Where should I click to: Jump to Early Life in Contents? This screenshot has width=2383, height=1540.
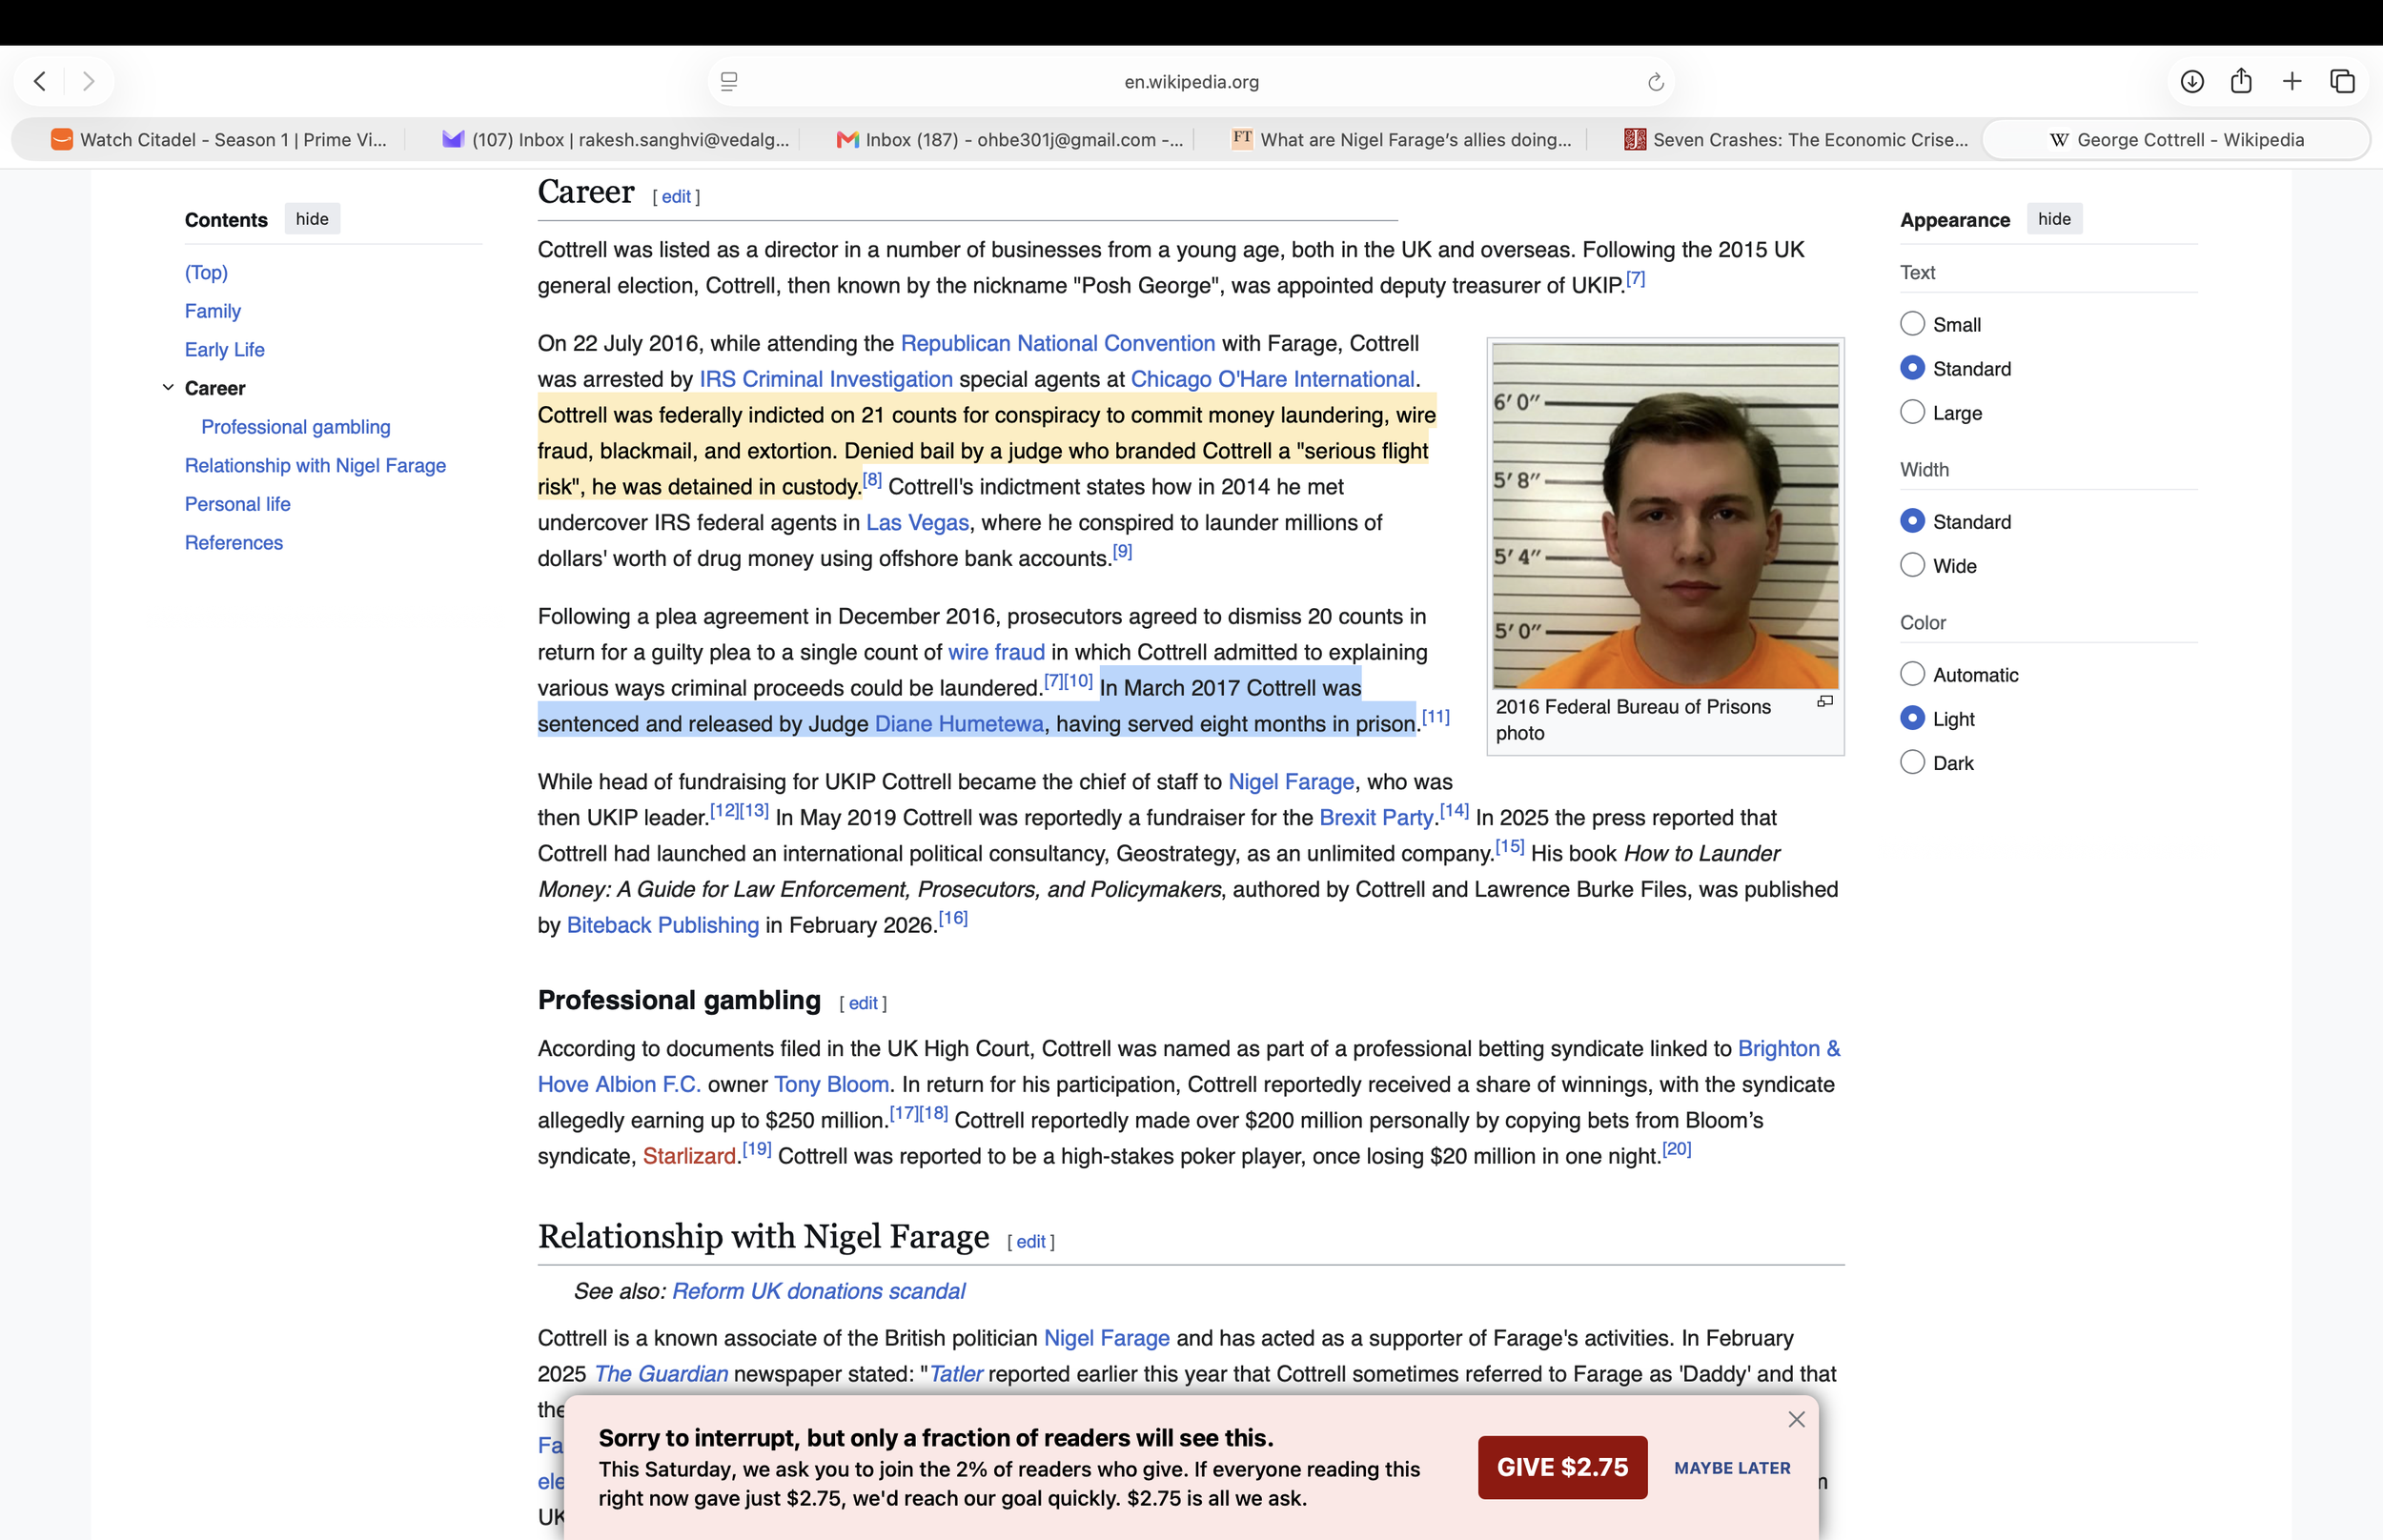coord(225,350)
